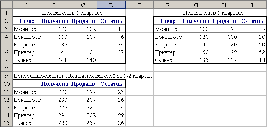Select the corner select-all box
Image resolution: width=267 pixels, height=127 pixels.
tap(6, 5)
